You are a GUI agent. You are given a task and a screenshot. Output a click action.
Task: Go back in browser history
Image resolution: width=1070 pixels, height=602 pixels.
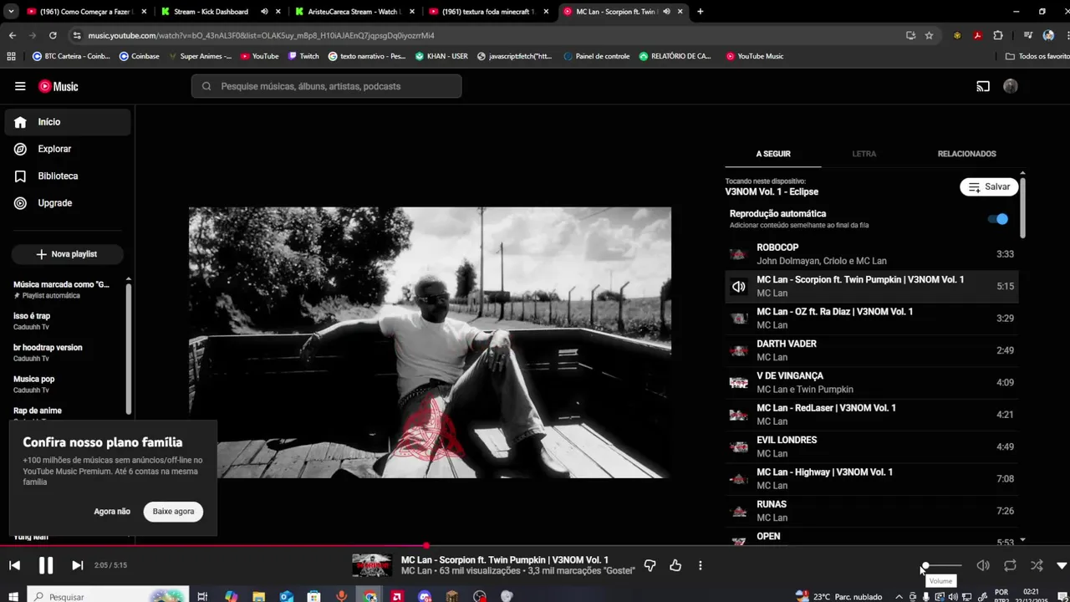tap(12, 35)
